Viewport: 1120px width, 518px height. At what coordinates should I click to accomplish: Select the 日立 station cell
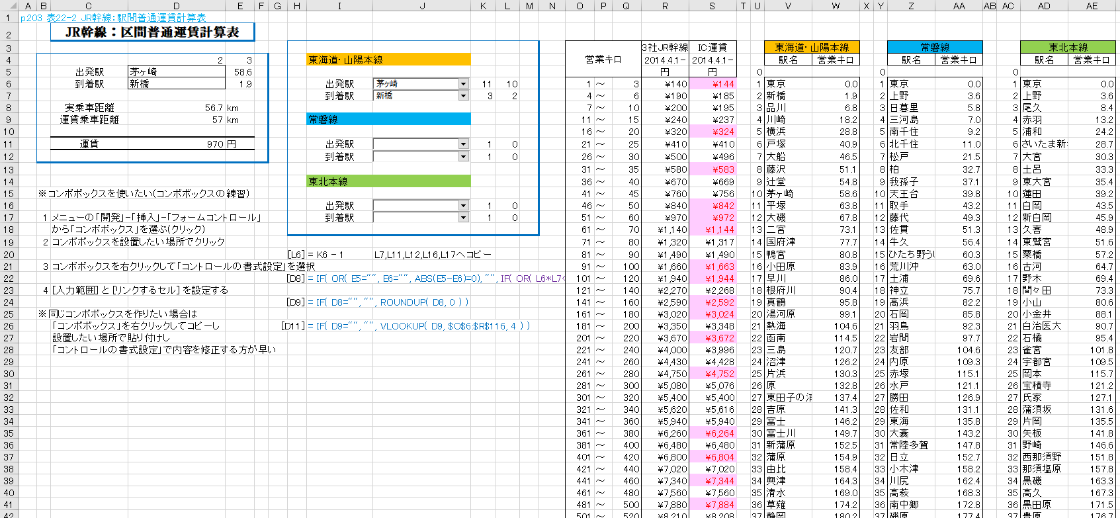(911, 457)
